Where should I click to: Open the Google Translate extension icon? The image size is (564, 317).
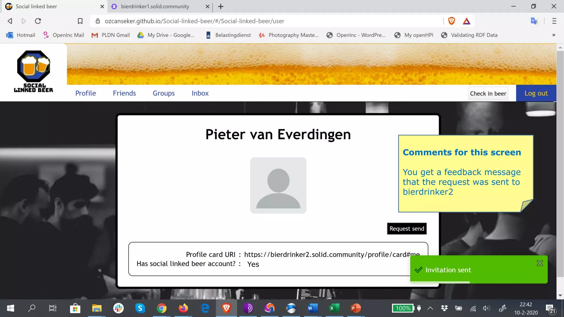(x=534, y=21)
